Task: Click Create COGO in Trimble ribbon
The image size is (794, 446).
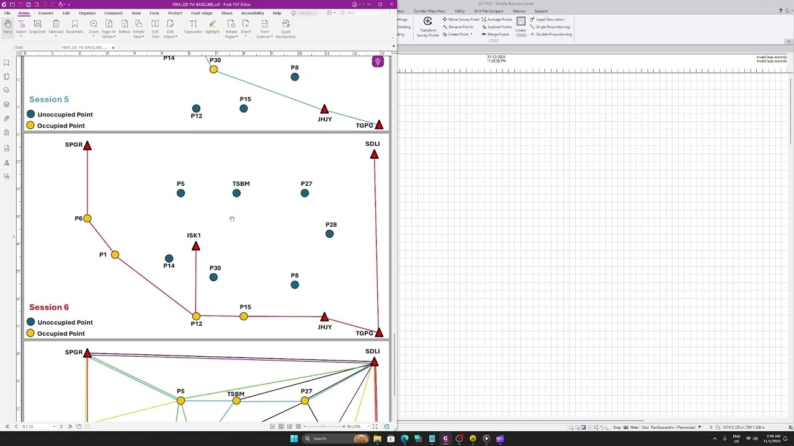Action: click(521, 27)
